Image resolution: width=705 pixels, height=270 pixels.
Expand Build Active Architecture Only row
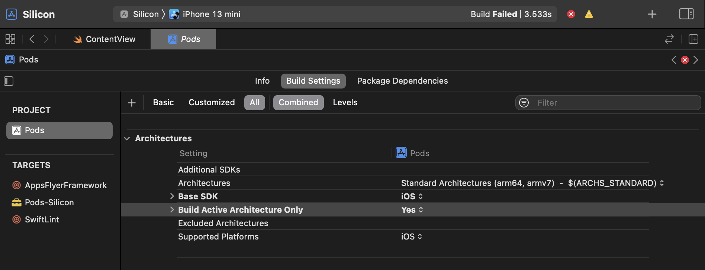click(x=172, y=210)
